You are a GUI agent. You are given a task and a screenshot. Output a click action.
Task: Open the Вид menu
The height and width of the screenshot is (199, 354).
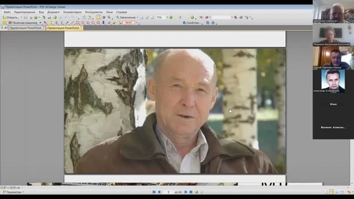(41, 12)
